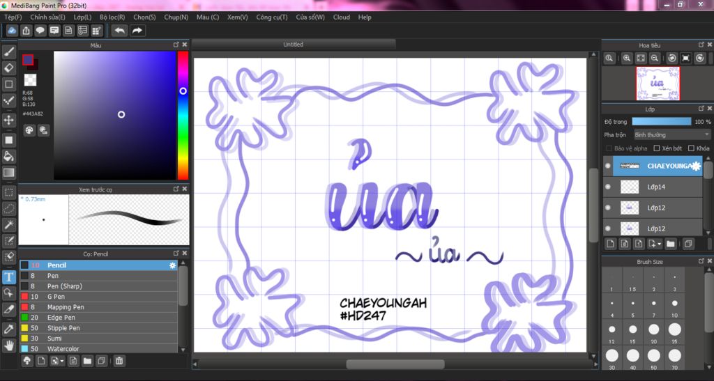
Task: Open the Bộ lọc(R) menu
Action: click(112, 17)
